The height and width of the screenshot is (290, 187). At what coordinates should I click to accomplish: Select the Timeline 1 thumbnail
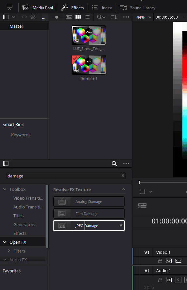89,65
